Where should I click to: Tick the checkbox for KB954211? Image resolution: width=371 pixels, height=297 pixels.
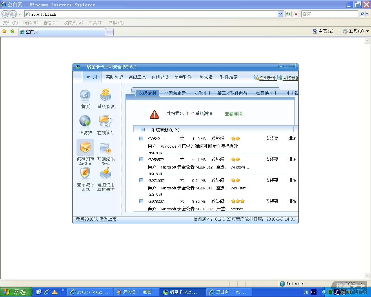141,139
